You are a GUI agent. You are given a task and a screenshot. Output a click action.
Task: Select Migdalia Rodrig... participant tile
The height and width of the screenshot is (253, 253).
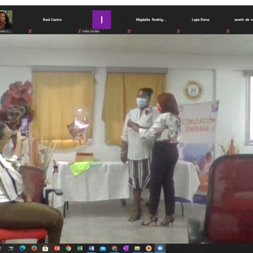click(x=151, y=20)
